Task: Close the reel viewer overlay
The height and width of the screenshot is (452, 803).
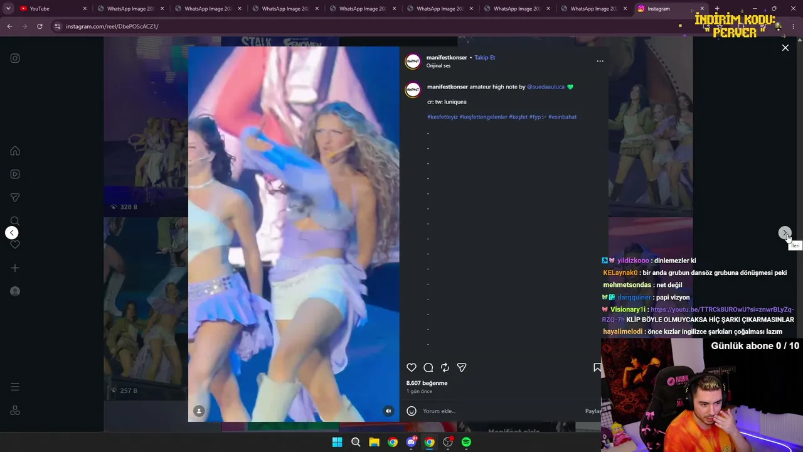Action: (785, 48)
